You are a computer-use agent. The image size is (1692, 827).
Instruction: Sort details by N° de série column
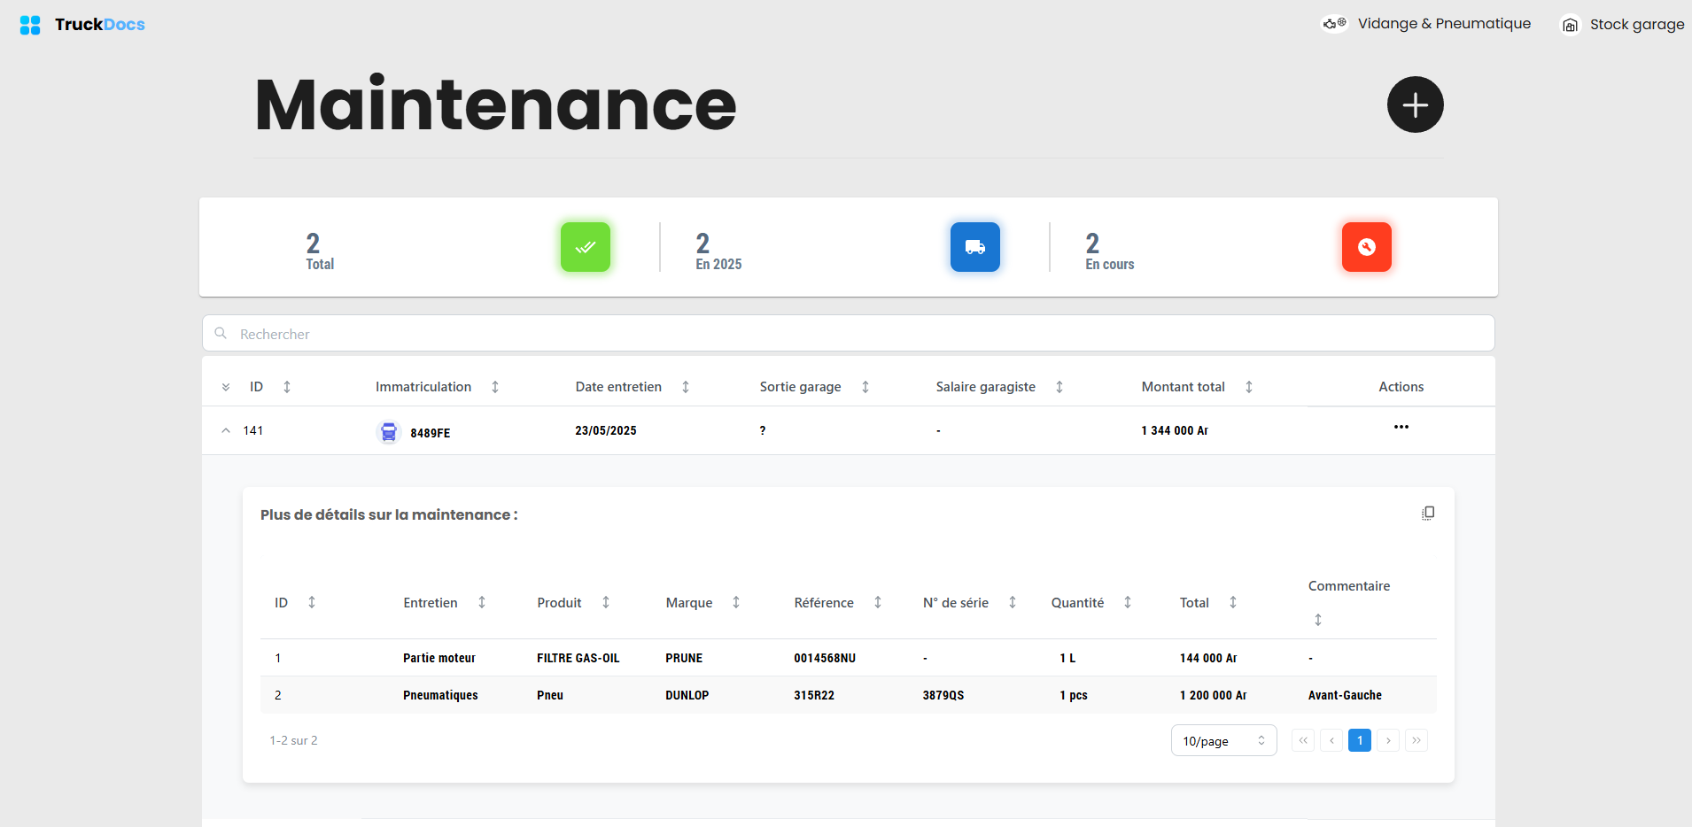click(1013, 602)
